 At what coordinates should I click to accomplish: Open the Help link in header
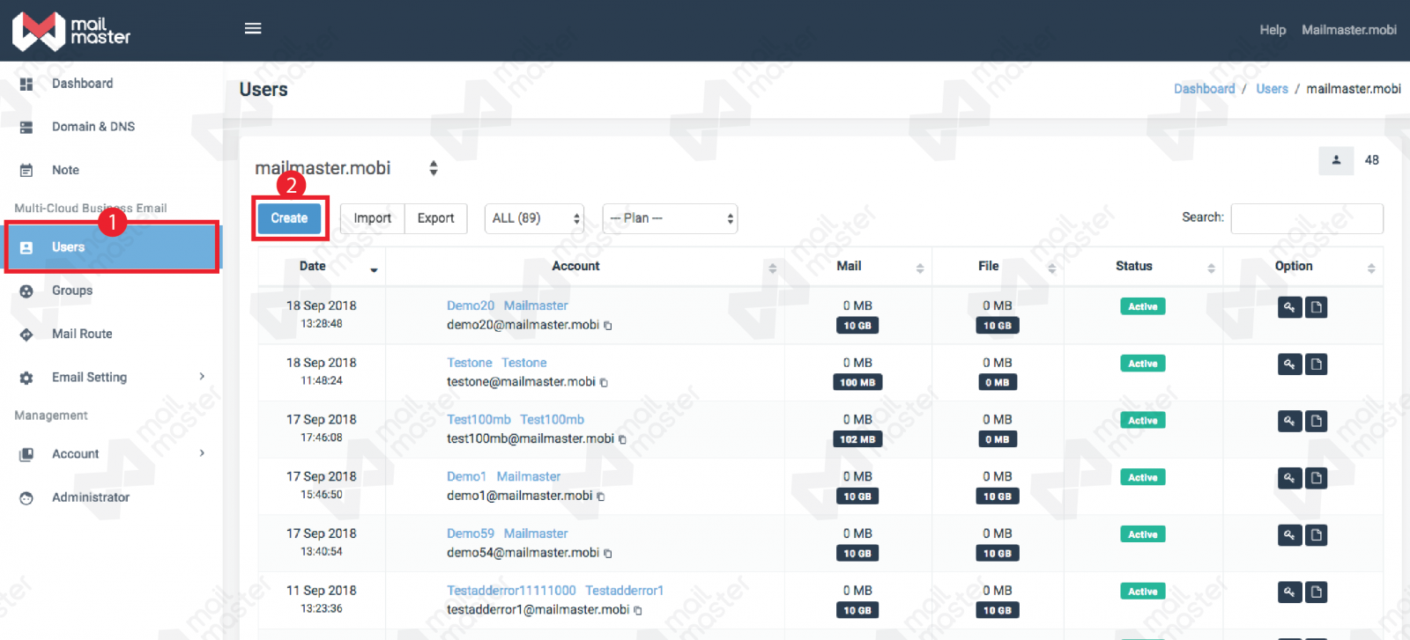click(1273, 30)
